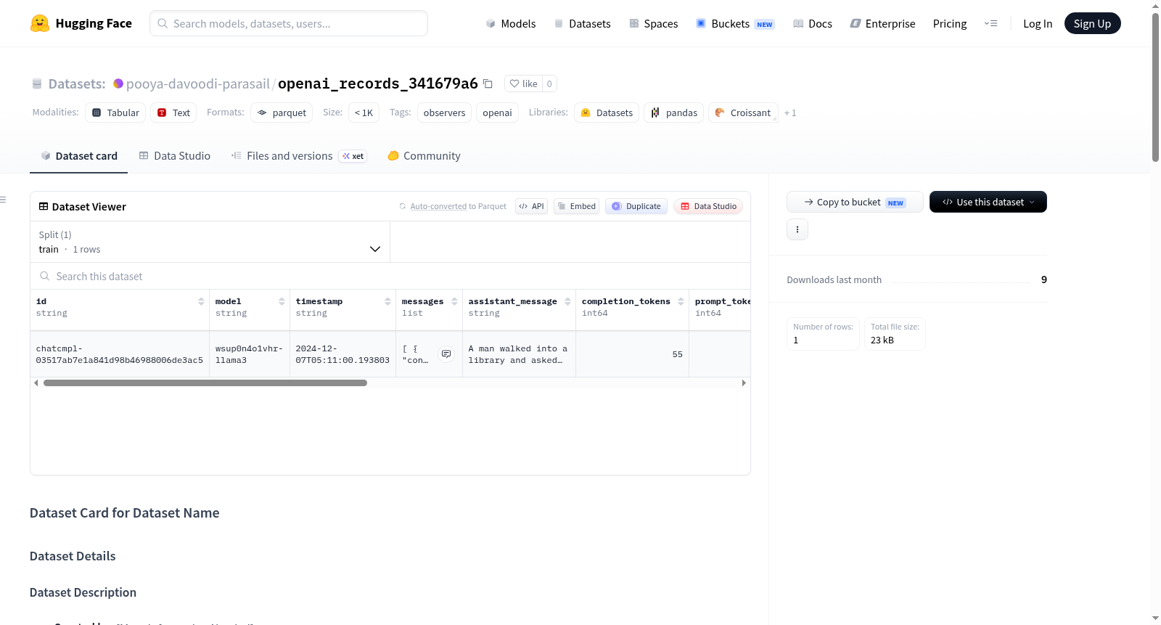Like this dataset
The height and width of the screenshot is (625, 1161).
pos(524,83)
